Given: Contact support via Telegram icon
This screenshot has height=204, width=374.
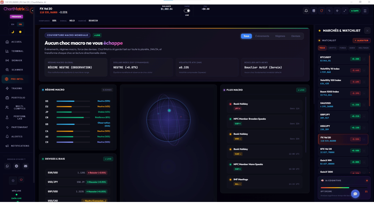Looking at the screenshot, I should coord(16,166).
